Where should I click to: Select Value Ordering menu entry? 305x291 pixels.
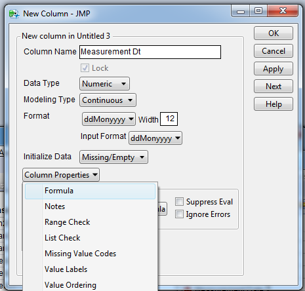pos(90,285)
